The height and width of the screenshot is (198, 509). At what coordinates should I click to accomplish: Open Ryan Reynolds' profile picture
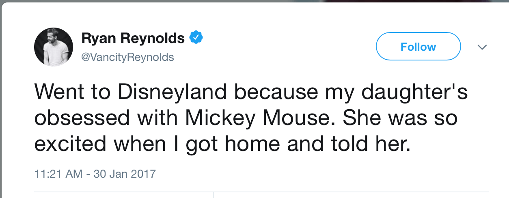[x=54, y=47]
